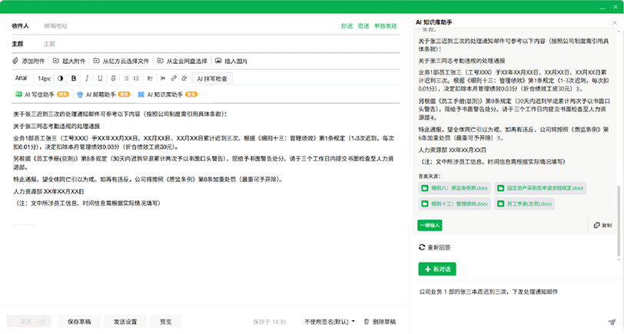Click 抄送 to add CC recipients
624x334 pixels.
click(x=347, y=25)
